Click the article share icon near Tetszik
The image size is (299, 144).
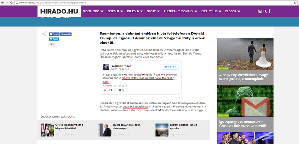[44, 34]
